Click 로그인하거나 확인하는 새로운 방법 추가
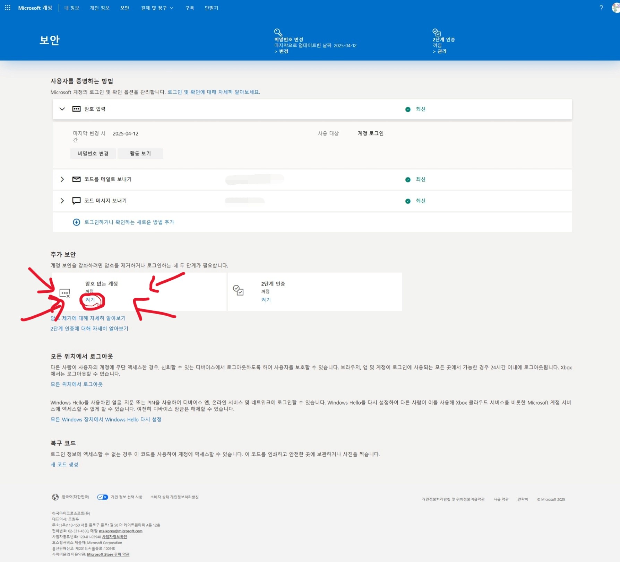Viewport: 620px width, 562px height. tap(129, 222)
